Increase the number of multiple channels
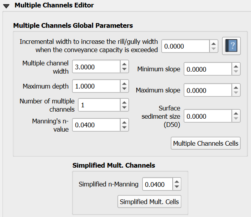This screenshot has width=251, height=217. [124, 102]
